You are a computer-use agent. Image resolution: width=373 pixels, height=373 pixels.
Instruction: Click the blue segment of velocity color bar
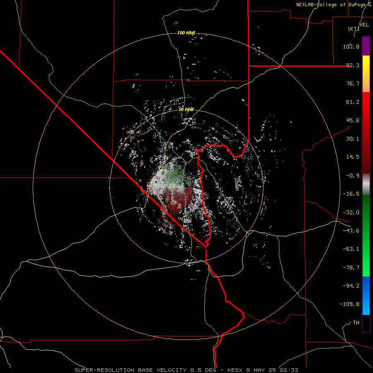tap(366, 295)
